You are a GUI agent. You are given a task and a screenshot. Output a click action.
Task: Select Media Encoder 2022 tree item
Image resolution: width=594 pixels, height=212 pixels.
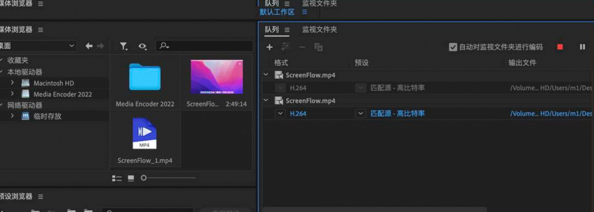(63, 94)
